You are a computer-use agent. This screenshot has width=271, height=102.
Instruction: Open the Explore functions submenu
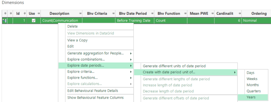[x=96, y=78]
